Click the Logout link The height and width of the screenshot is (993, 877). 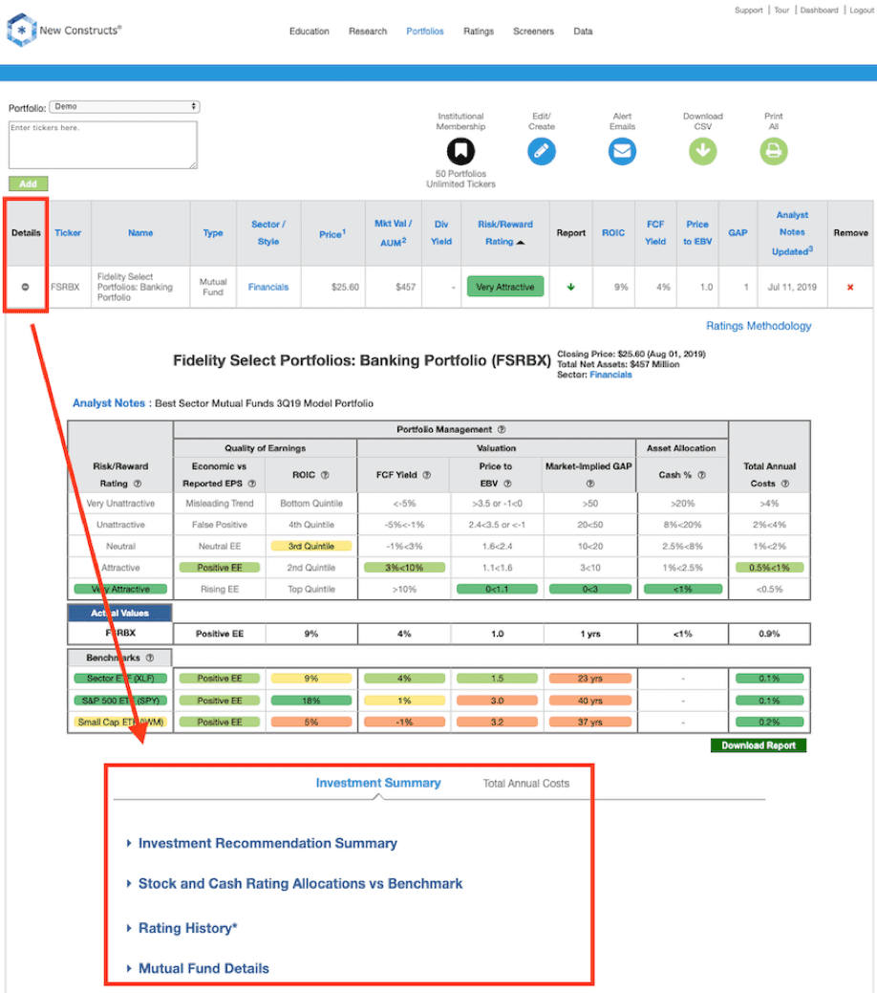(861, 11)
